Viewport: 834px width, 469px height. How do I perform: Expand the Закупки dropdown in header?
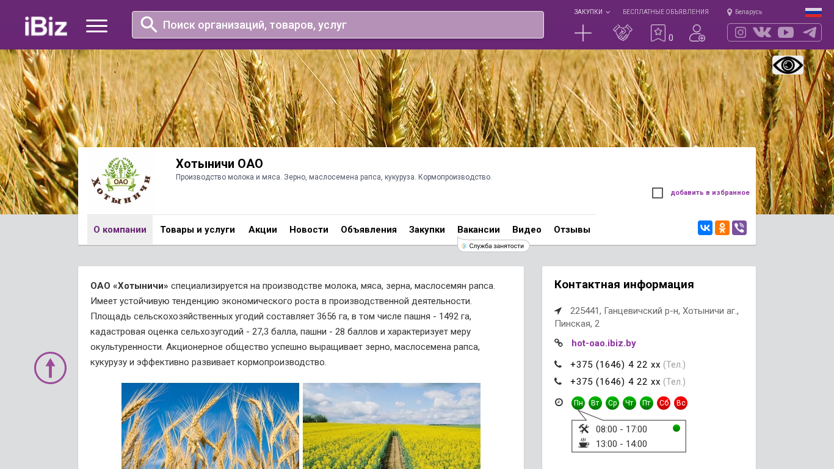point(592,12)
